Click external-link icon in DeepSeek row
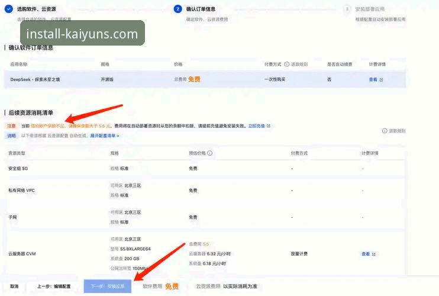Viewport: 439px width, 296px height. click(381, 80)
